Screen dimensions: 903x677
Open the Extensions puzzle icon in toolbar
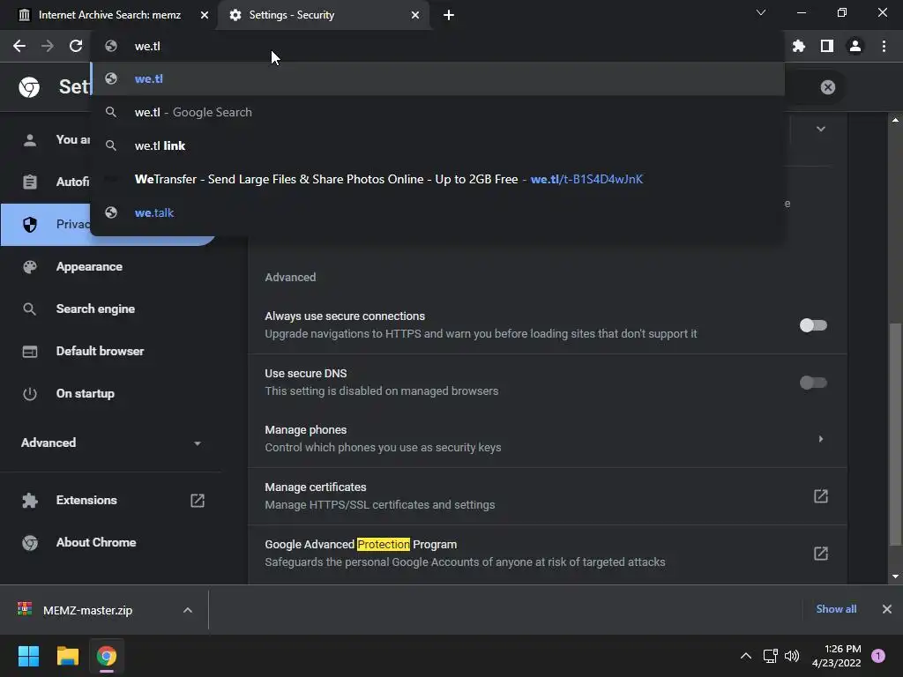click(x=799, y=46)
